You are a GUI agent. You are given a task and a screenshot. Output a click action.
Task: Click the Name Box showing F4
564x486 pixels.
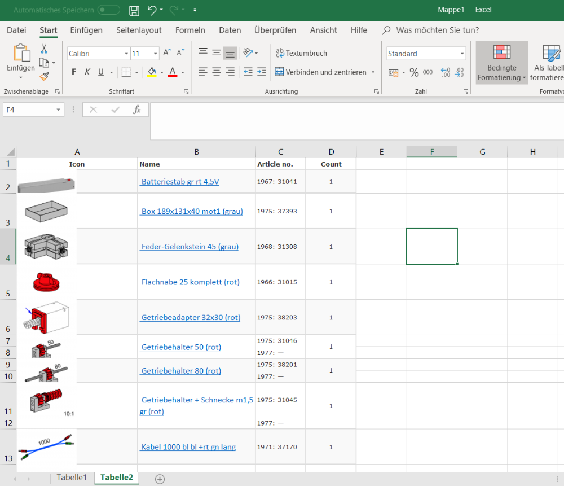click(x=28, y=110)
